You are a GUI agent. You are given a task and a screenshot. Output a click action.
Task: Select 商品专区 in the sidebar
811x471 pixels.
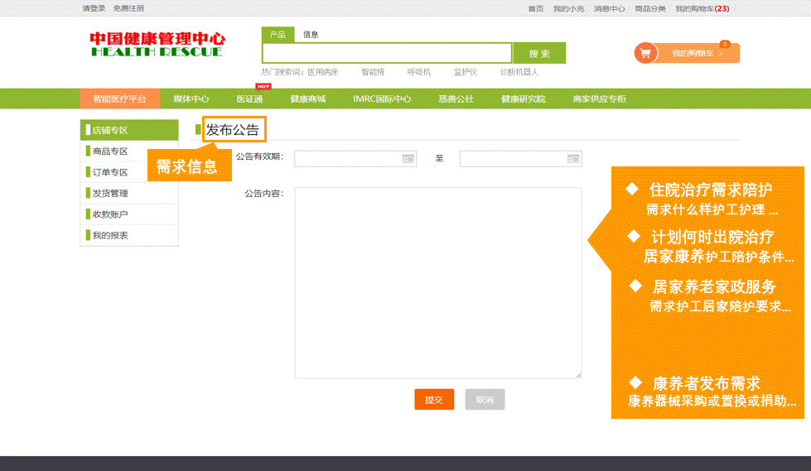coord(110,151)
